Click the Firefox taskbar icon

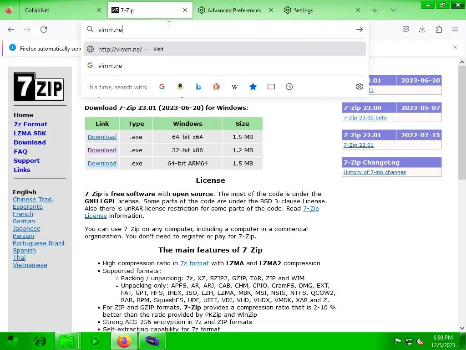(124, 341)
